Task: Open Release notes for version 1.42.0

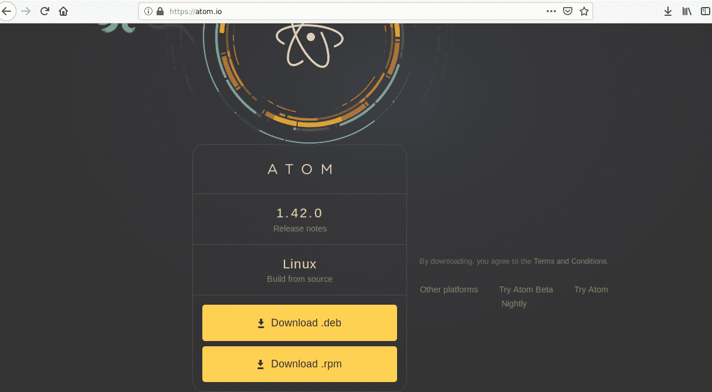Action: tap(300, 229)
